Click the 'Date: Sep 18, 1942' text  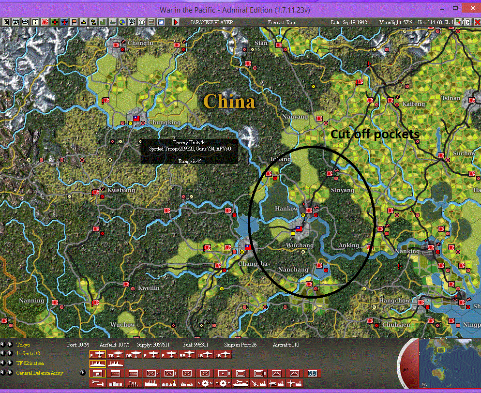[349, 22]
